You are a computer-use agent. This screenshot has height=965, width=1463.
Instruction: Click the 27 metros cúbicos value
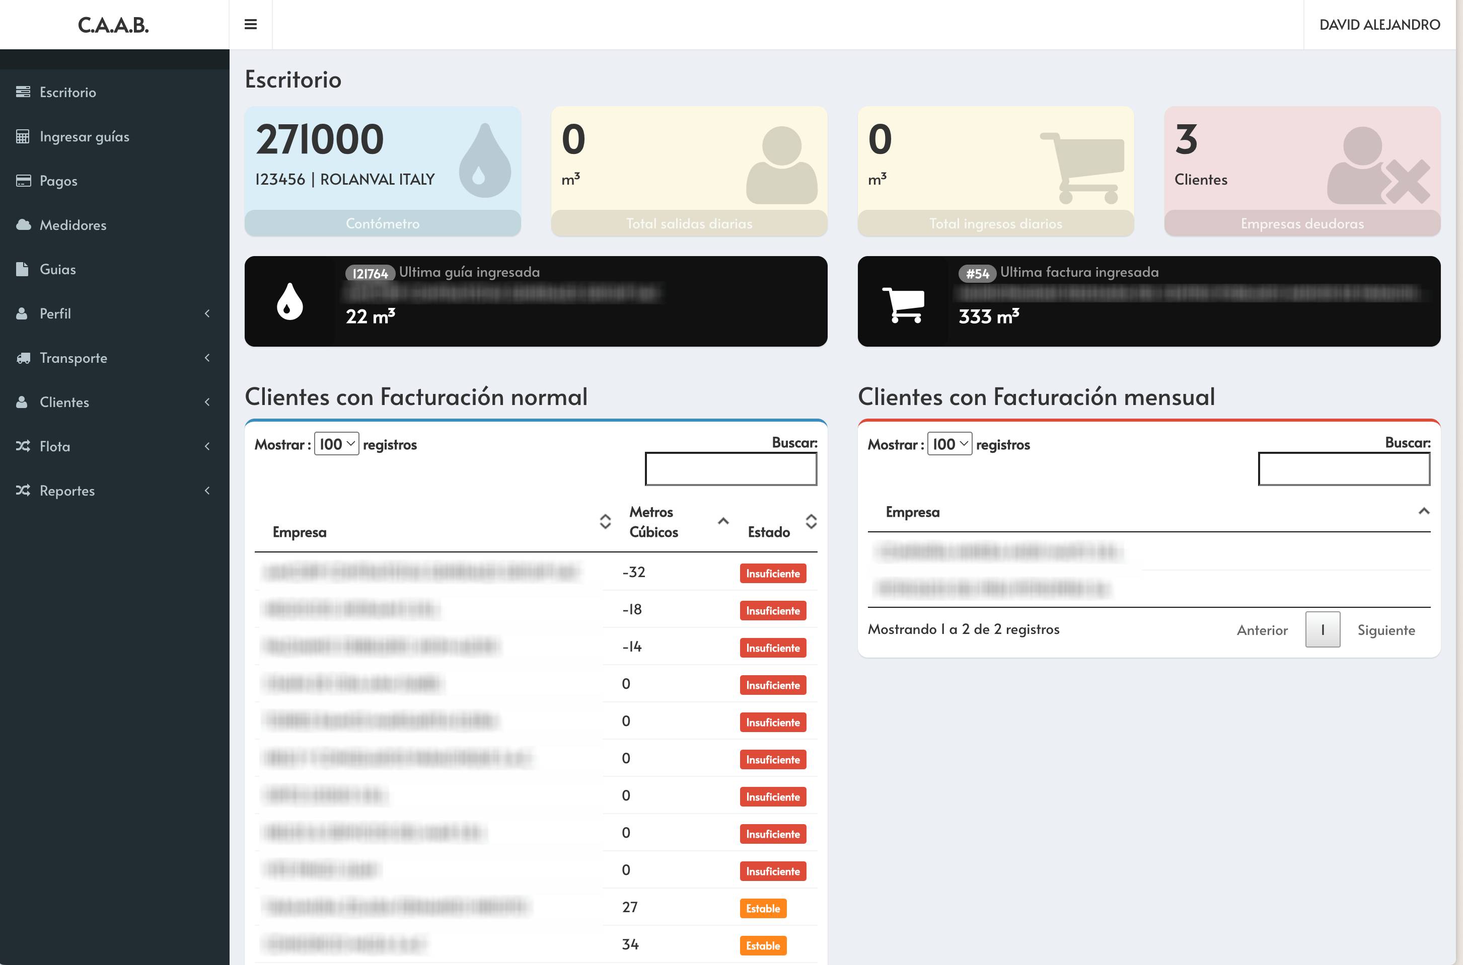pyautogui.click(x=630, y=907)
